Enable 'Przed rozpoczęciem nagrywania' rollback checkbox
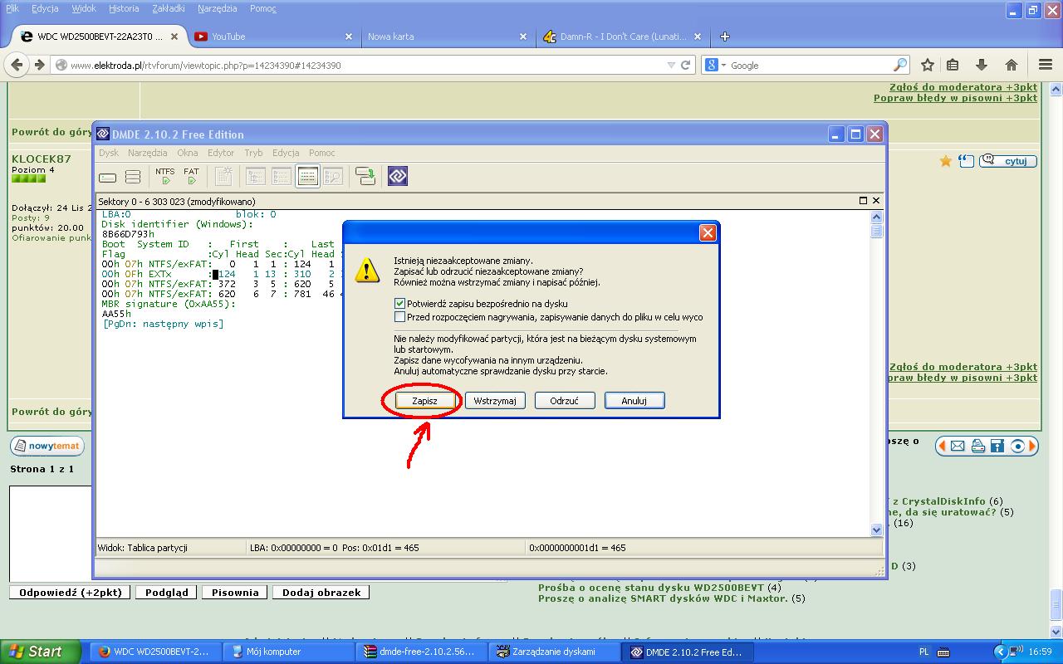1063x664 pixels. [399, 316]
